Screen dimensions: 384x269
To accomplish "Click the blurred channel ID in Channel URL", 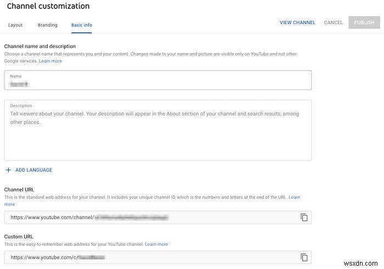I will (x=132, y=217).
